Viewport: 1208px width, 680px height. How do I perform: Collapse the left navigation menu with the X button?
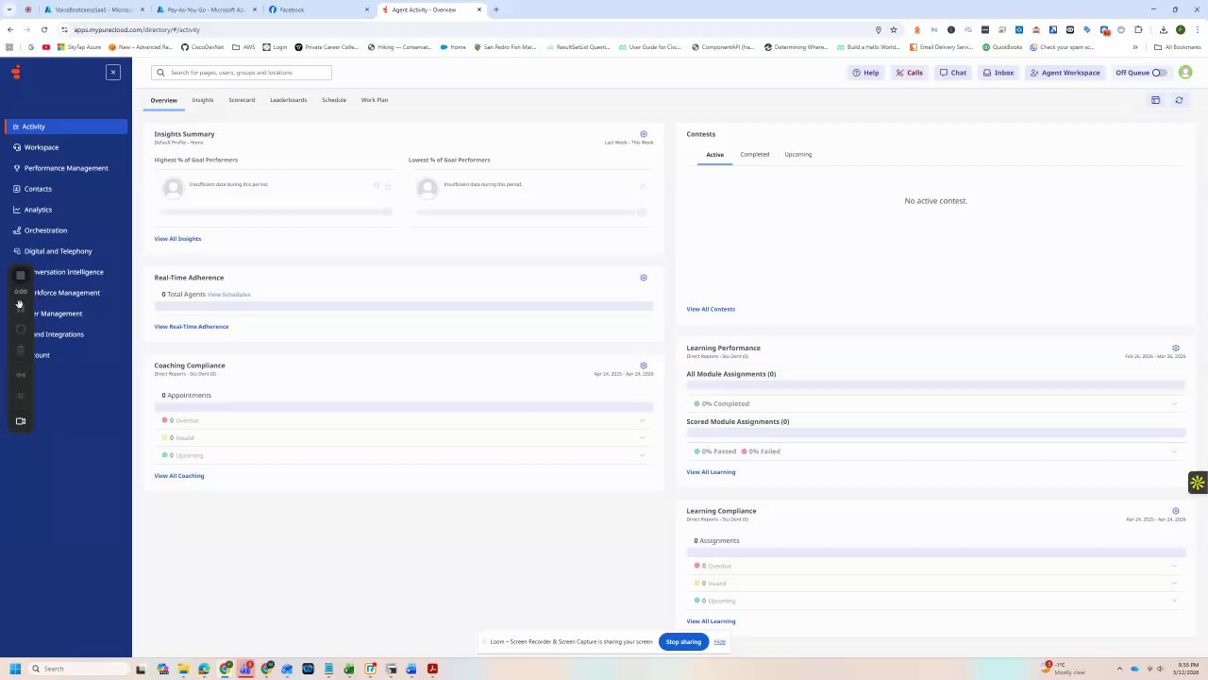click(113, 73)
